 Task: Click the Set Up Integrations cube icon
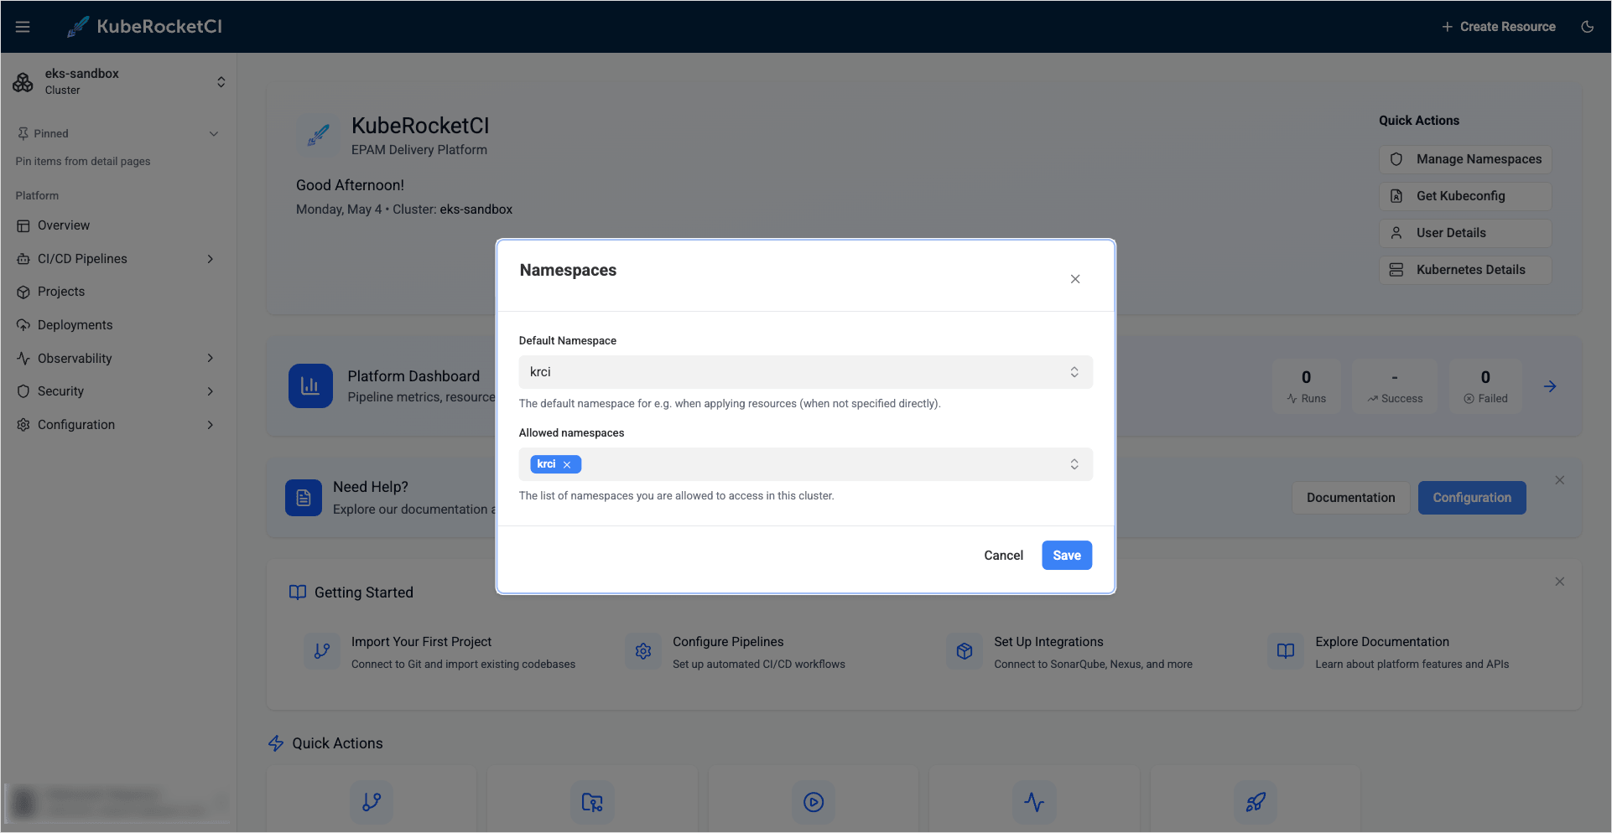click(965, 651)
